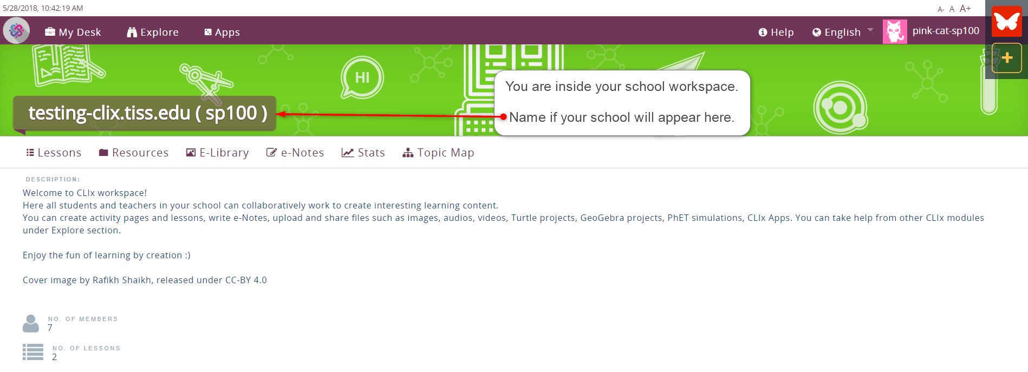Decrease font size with A-
The width and height of the screenshot is (1028, 372).
pyautogui.click(x=941, y=9)
